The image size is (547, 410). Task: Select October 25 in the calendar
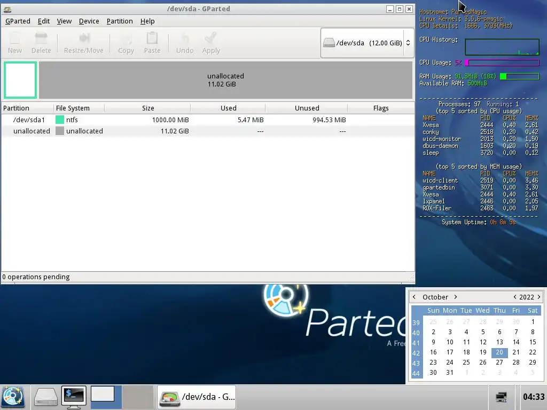coord(466,362)
